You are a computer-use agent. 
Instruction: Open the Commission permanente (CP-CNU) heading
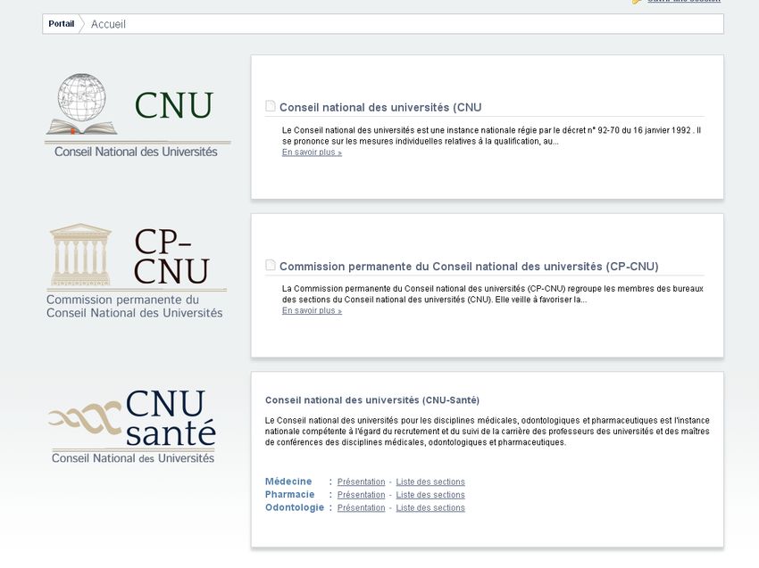(469, 267)
